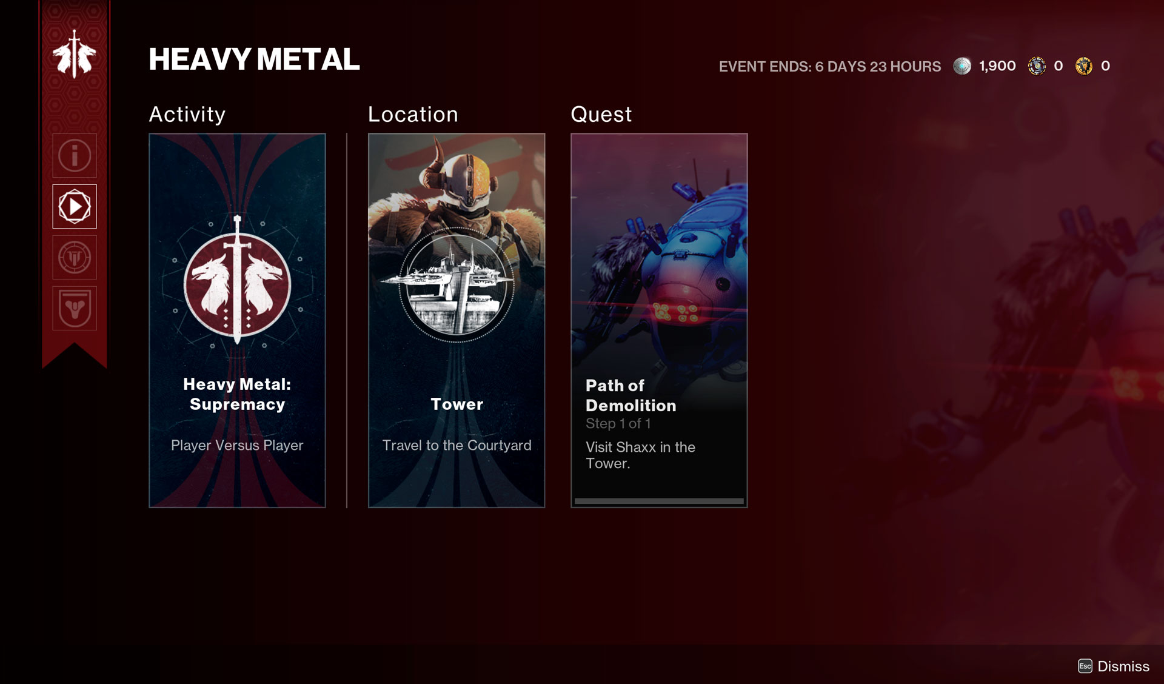Select the Tower location card
1164x684 pixels.
(457, 321)
